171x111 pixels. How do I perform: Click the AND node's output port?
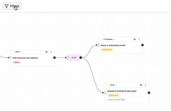point(81,58)
